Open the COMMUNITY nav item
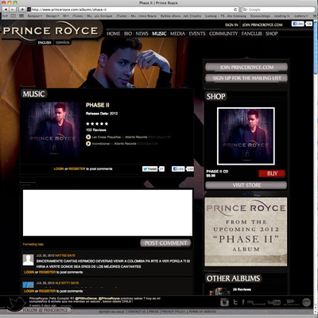The height and width of the screenshot is (318, 318). [x=223, y=33]
